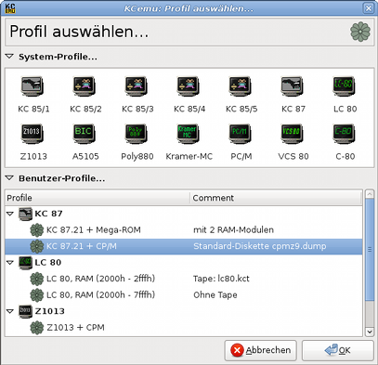Image resolution: width=378 pixels, height=365 pixels.
Task: Click the comment 'mit 2 RAM-Modulen'
Action: (x=233, y=230)
